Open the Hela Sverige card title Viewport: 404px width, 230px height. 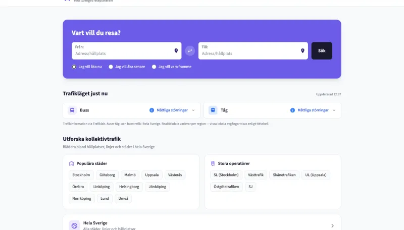point(95,223)
